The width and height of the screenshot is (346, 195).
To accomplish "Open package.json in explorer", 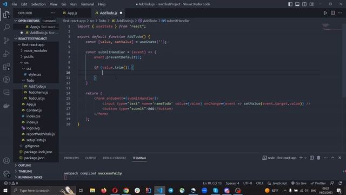I will (x=36, y=158).
